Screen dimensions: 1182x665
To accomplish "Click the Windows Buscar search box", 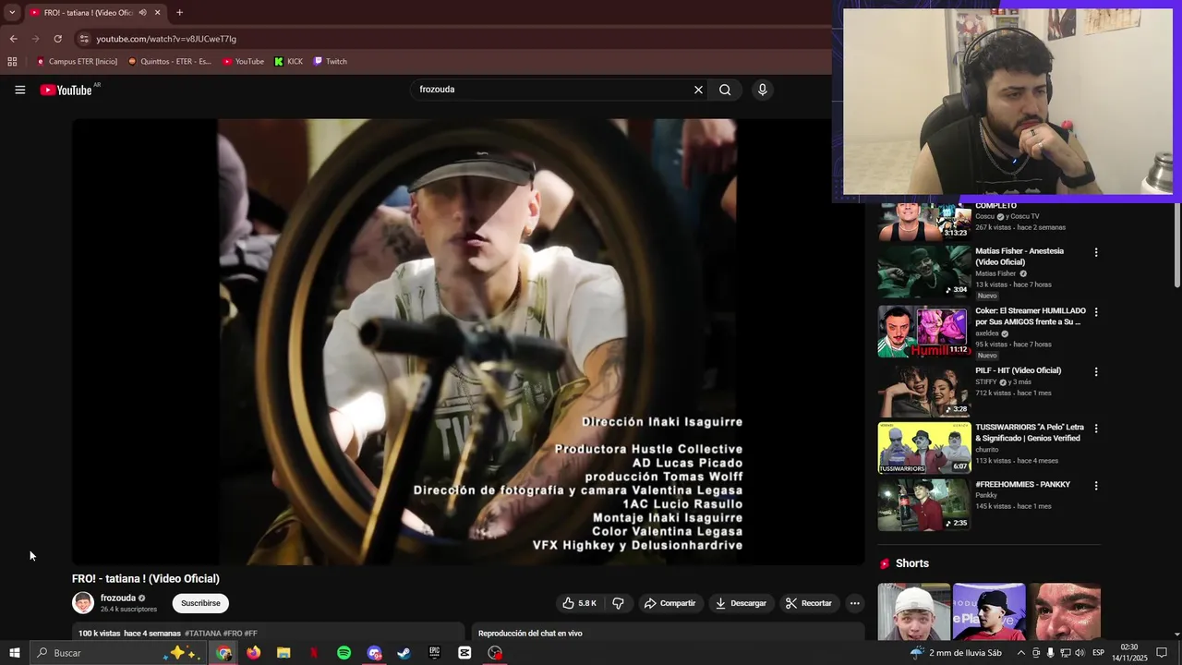I will point(117,653).
